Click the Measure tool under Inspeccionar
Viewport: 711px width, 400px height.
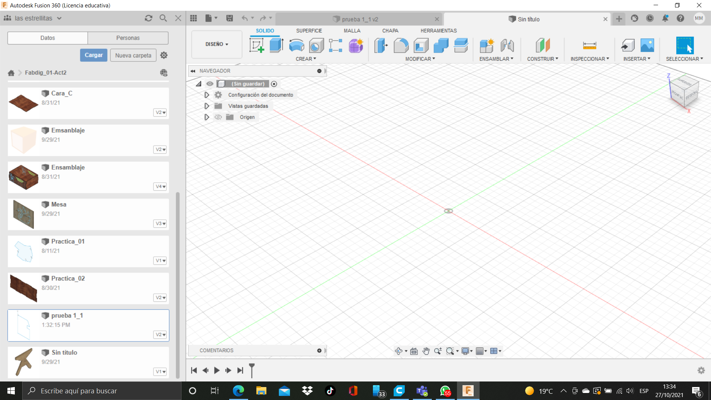click(x=589, y=46)
